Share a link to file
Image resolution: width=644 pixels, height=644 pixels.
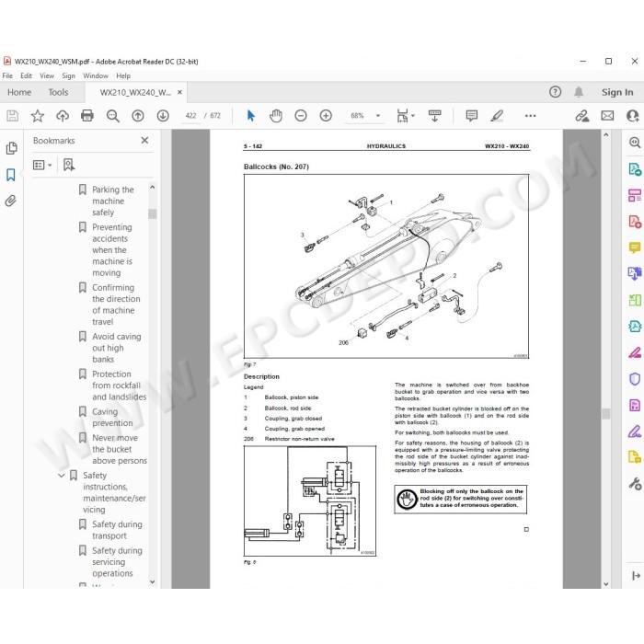pyautogui.click(x=582, y=116)
